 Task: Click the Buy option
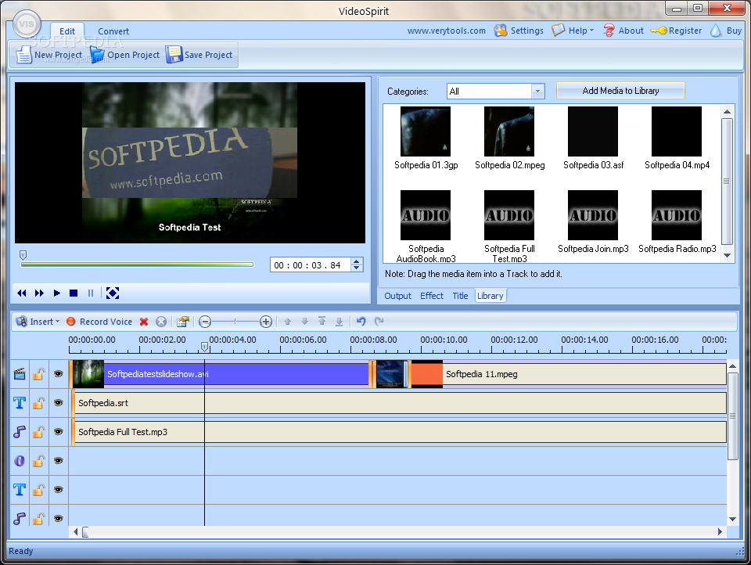click(x=726, y=31)
